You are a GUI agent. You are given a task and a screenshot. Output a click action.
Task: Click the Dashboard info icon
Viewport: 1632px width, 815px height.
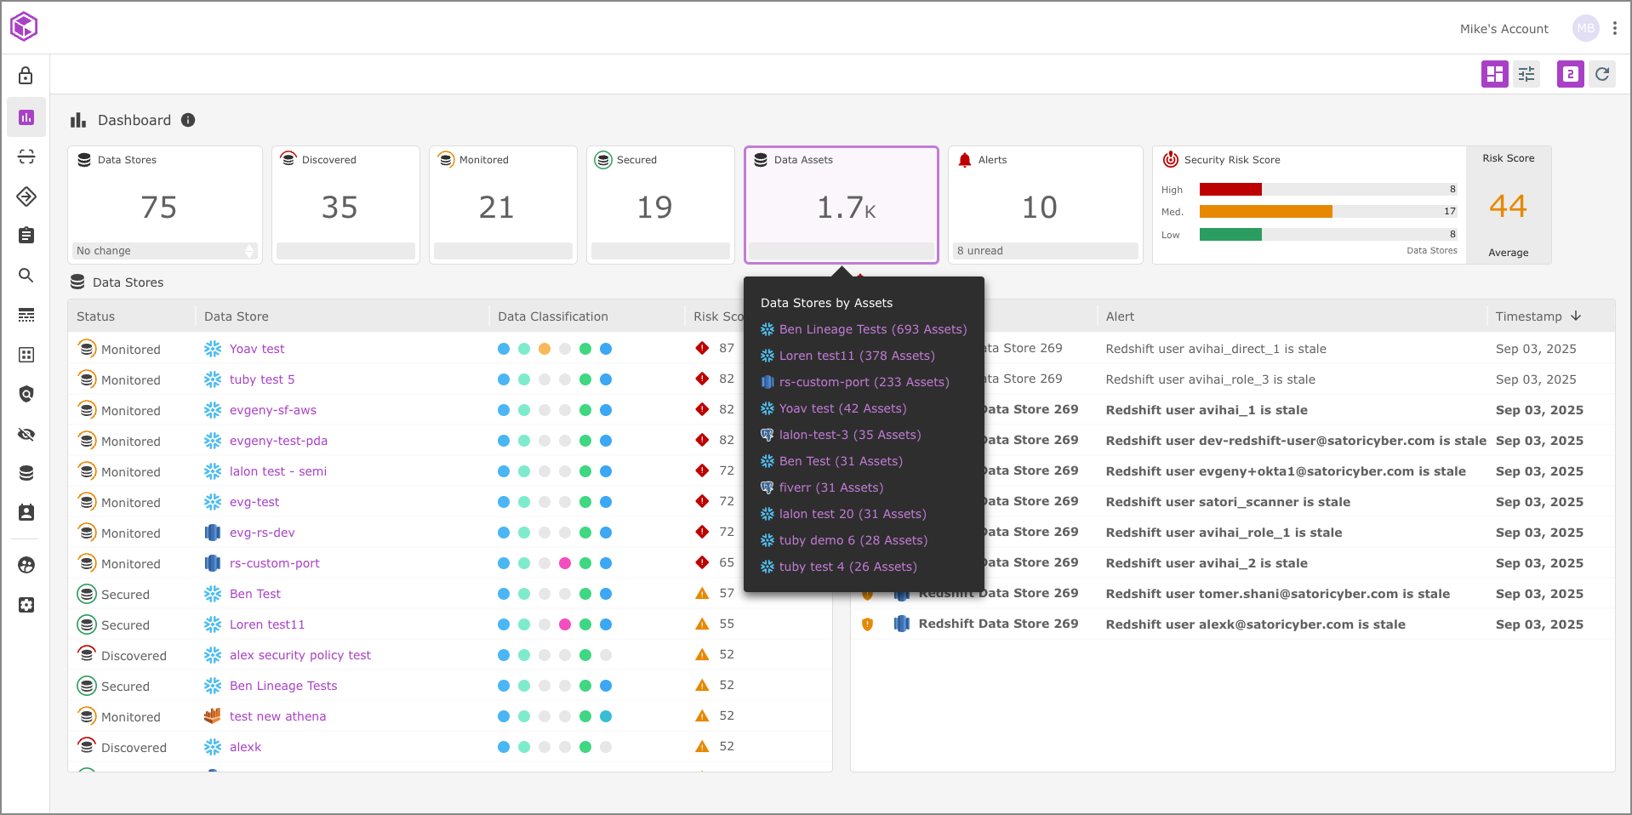[x=188, y=120]
